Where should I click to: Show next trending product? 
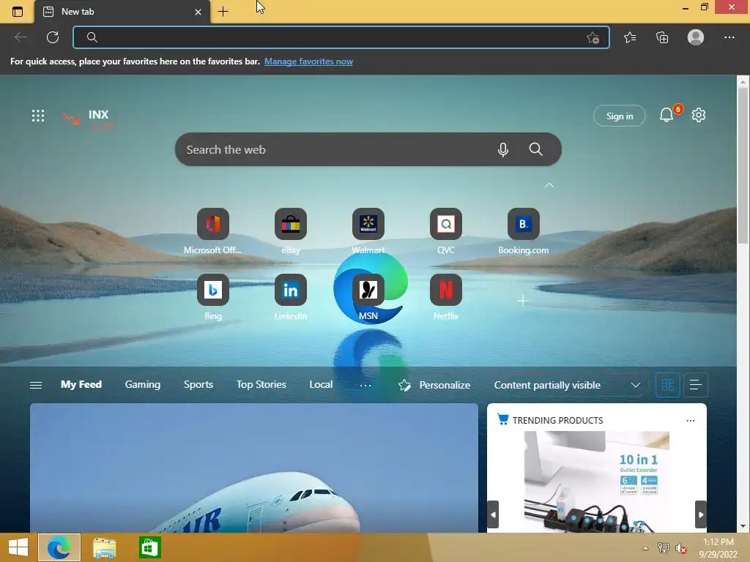(x=701, y=514)
